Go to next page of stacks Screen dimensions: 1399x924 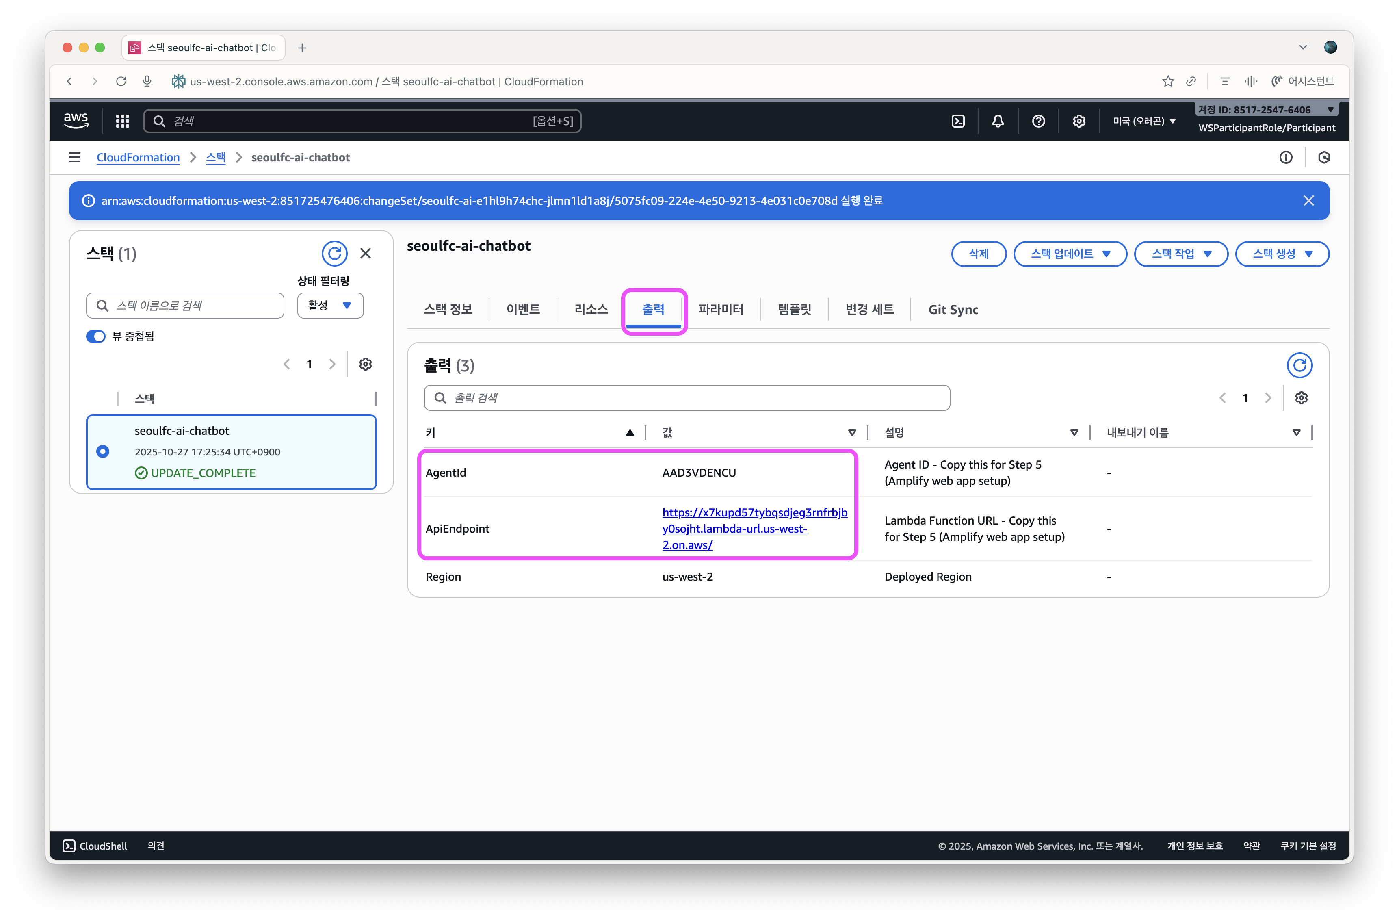pos(332,364)
